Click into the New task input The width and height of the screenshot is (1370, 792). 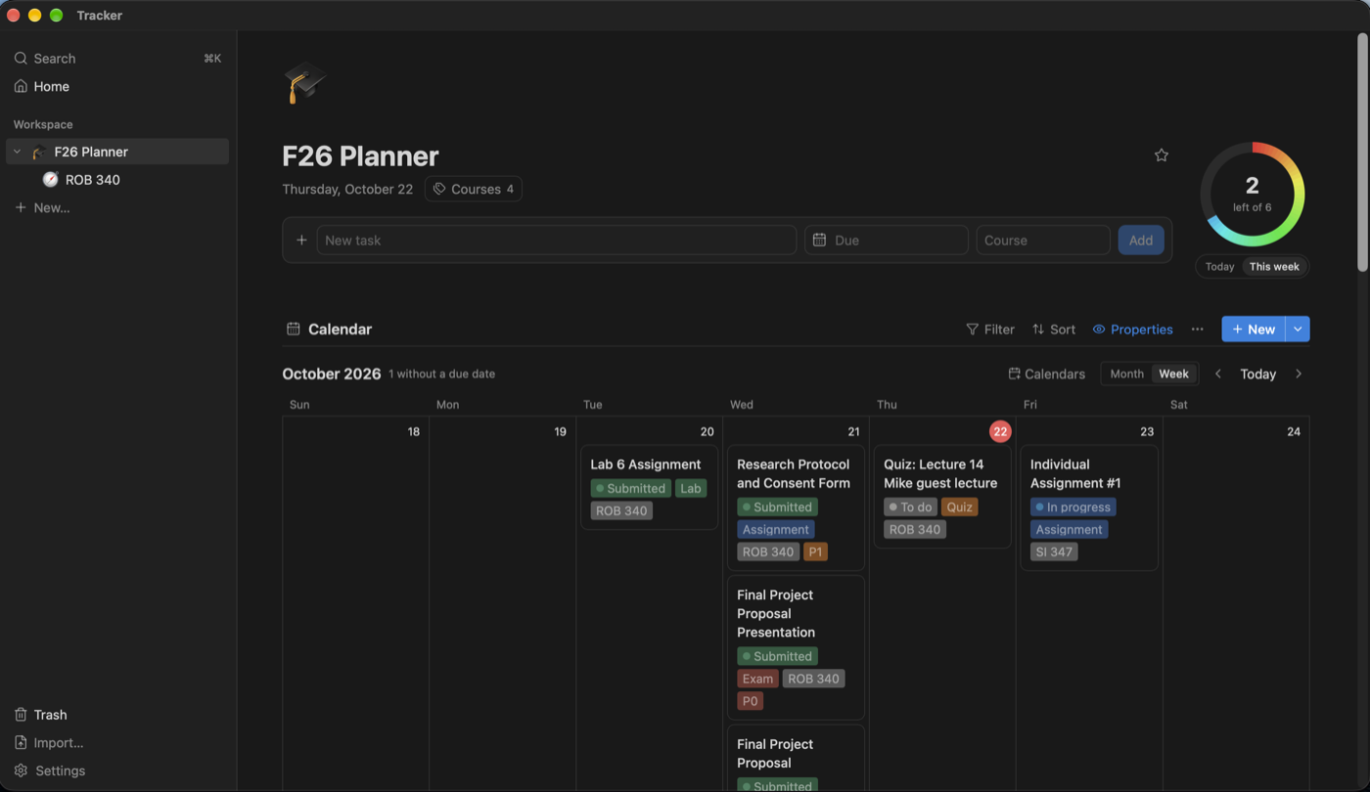pyautogui.click(x=556, y=241)
